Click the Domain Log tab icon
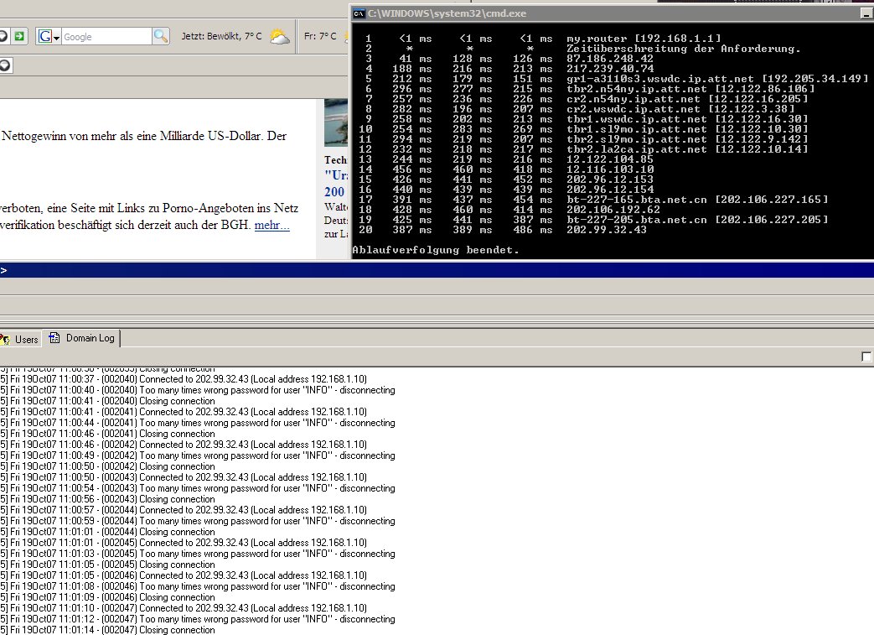Screen dimensions: 874x635 [55, 338]
